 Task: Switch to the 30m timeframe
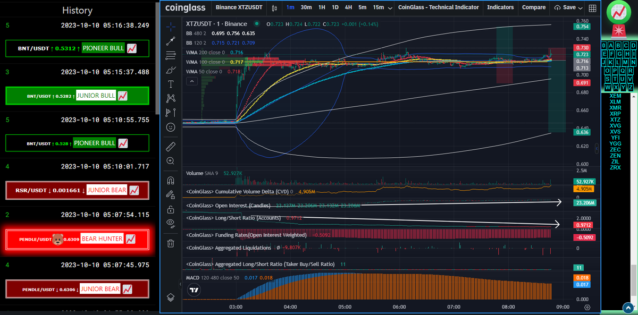(306, 7)
